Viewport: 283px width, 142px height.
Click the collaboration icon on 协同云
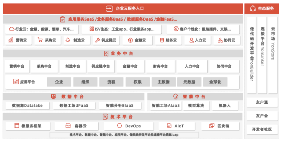click(220, 40)
